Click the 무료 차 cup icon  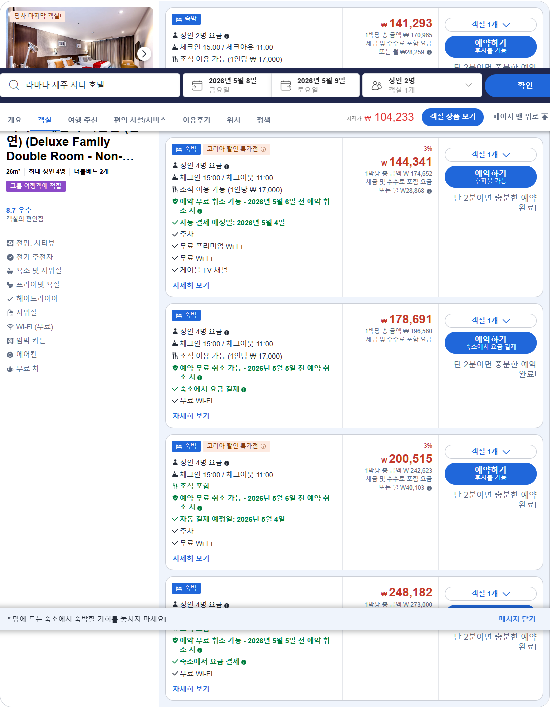10,369
